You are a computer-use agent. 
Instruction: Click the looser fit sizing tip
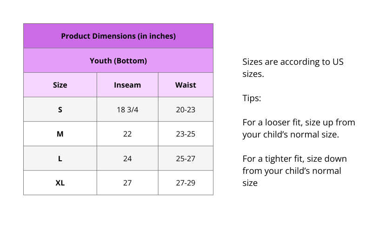(x=299, y=129)
